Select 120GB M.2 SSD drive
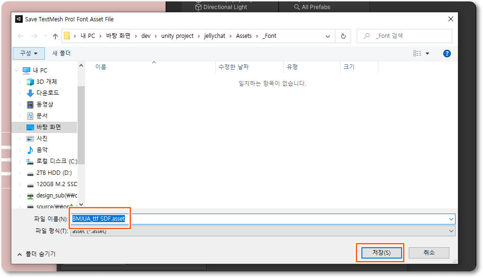 point(57,184)
